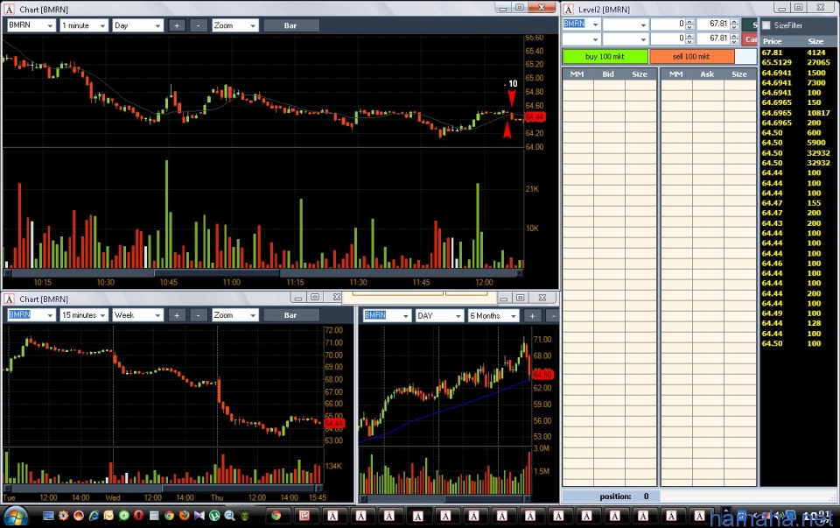Open the Windows Start menu
This screenshot has height=528, width=840.
[x=16, y=516]
